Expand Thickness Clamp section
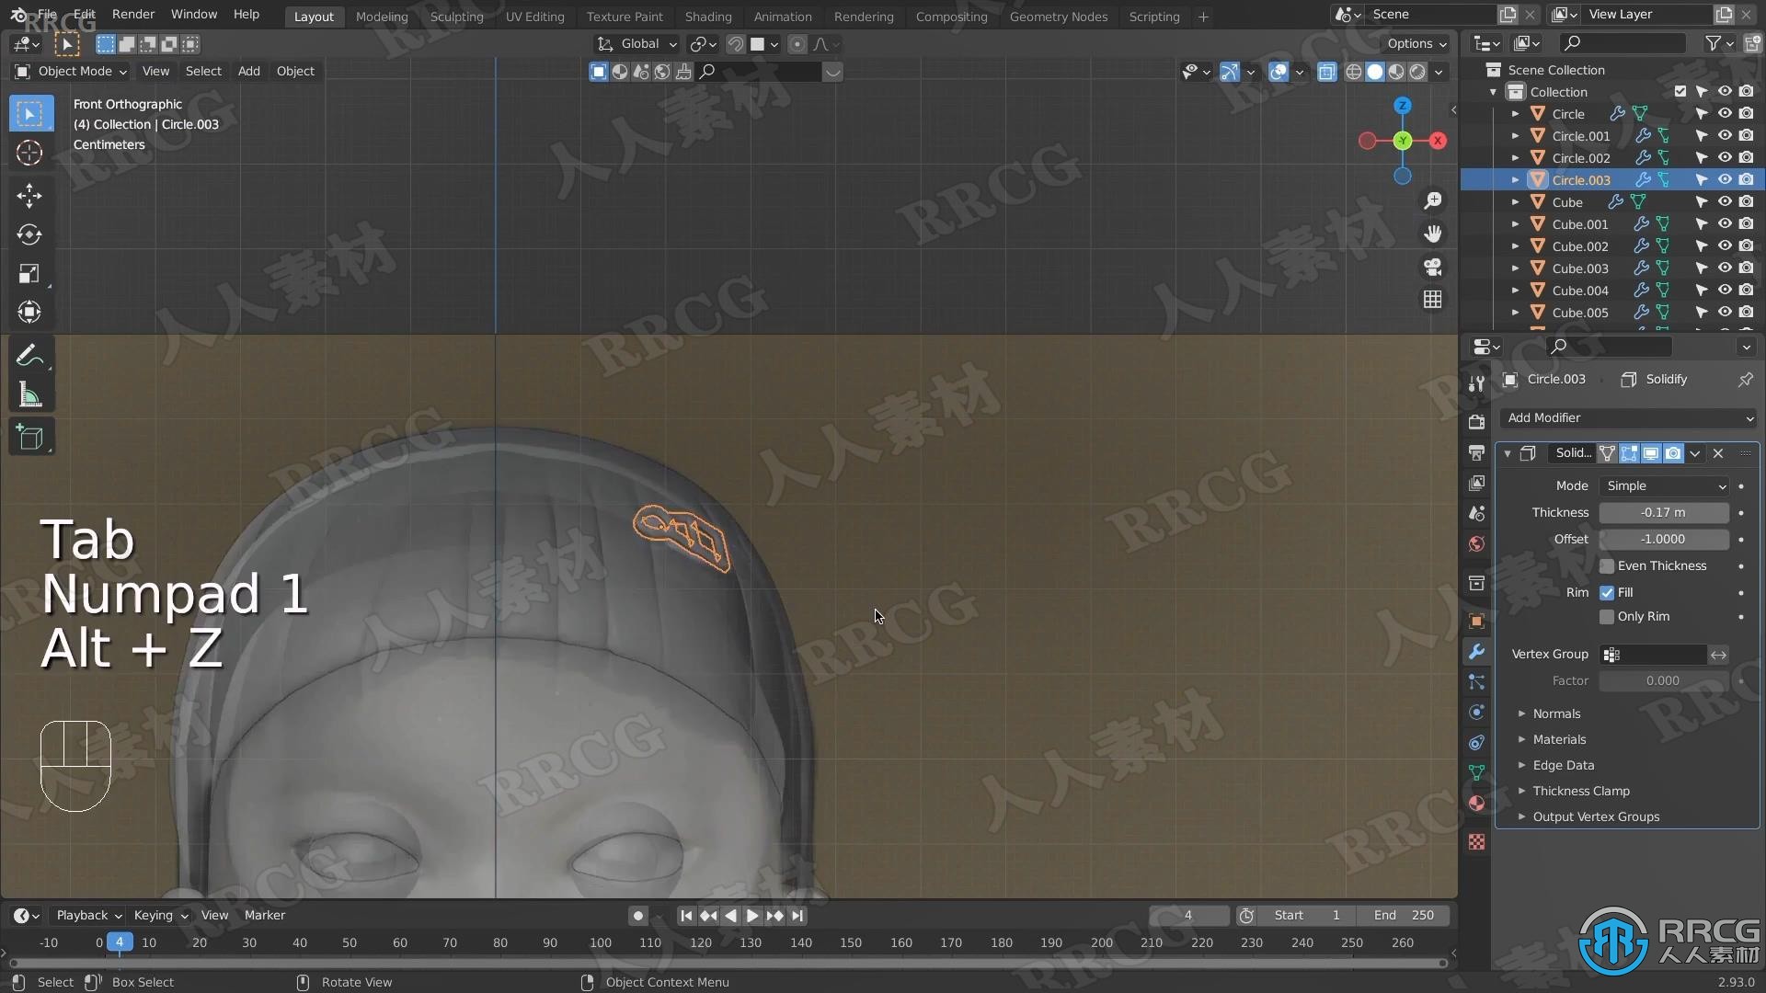 (x=1580, y=789)
